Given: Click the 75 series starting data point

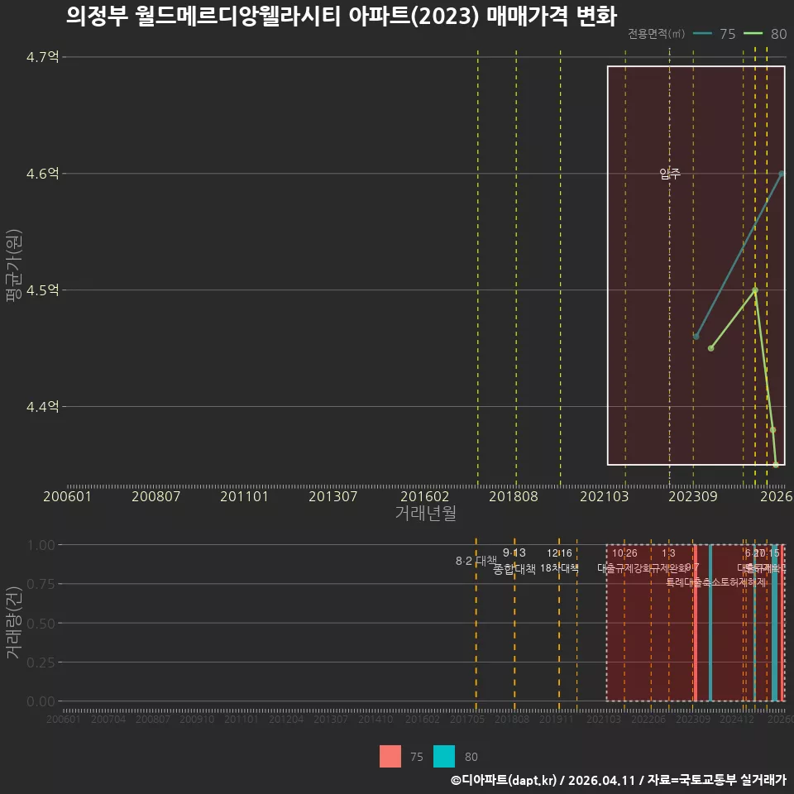Looking at the screenshot, I should point(696,337).
